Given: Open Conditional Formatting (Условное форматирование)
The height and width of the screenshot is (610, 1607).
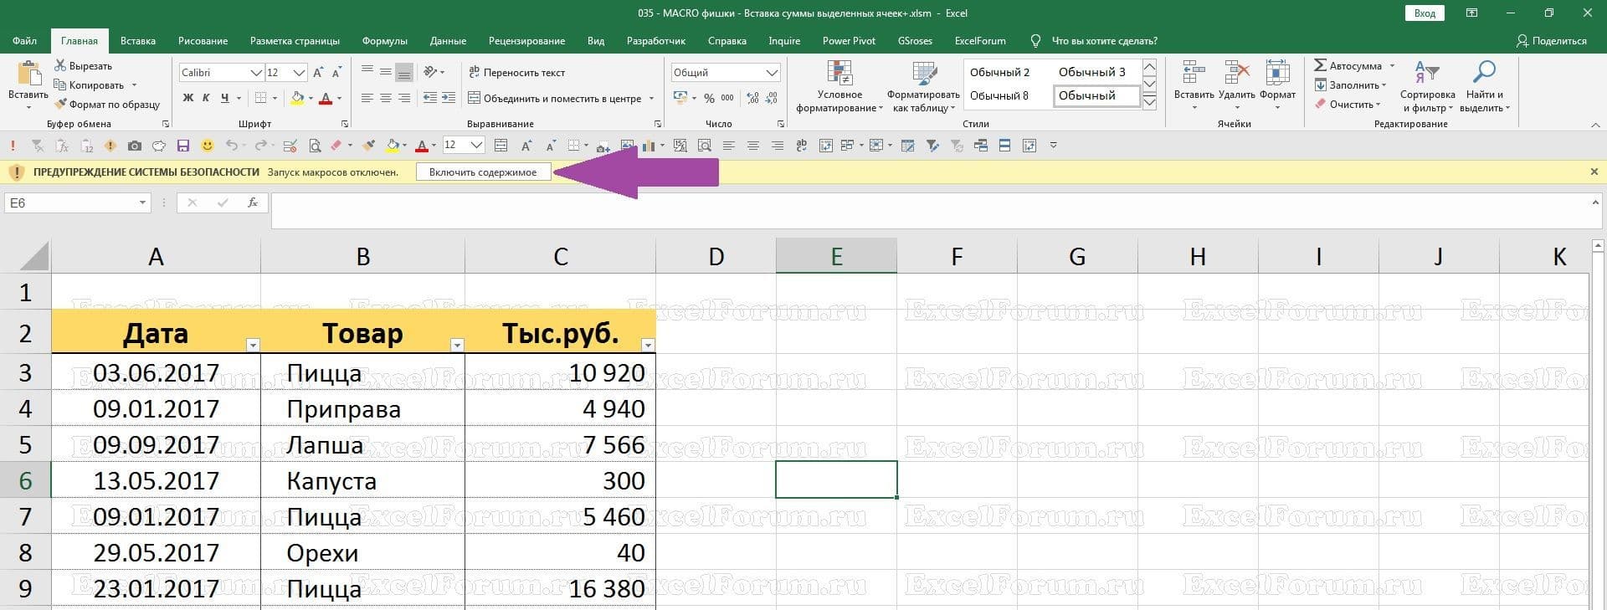Looking at the screenshot, I should point(839,87).
